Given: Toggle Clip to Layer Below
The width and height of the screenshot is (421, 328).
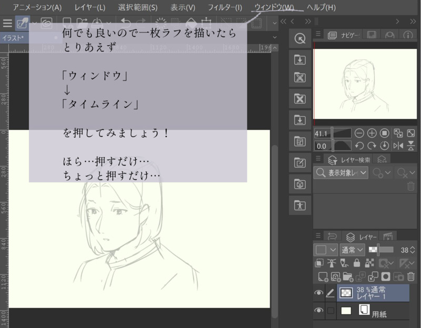Looking at the screenshot, I should (x=319, y=263).
